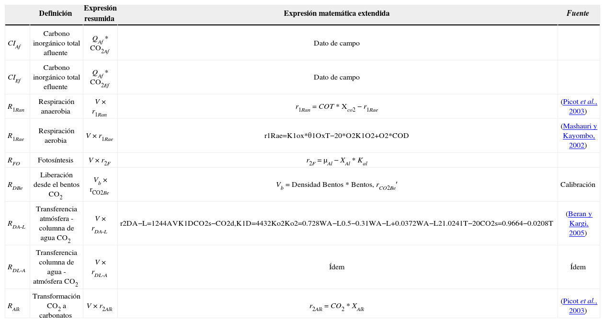Select the Carbono inorgánico total efluente cell
Viewport: 605px width, 323px height.
pyautogui.click(x=57, y=77)
